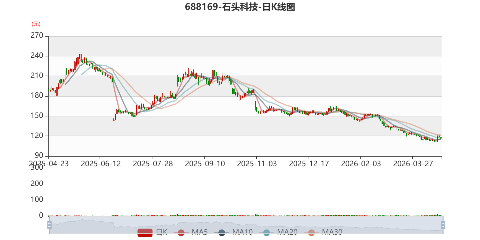
Task: Click the 2026-03-27 date label
Action: 413,164
